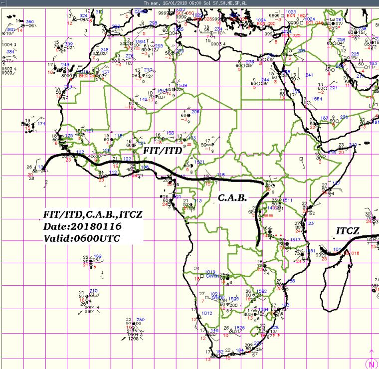
Task: Click the blue '1019' pressure value over Namibia
Action: click(x=210, y=272)
